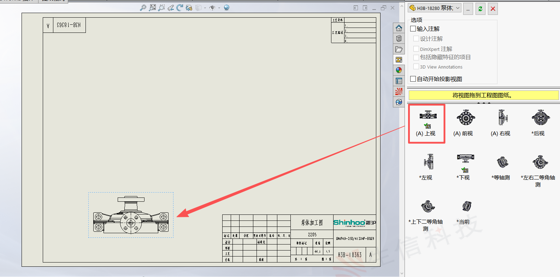Refresh the view palette with green arrows
Viewport: 560px width, 277px height.
tap(480, 9)
